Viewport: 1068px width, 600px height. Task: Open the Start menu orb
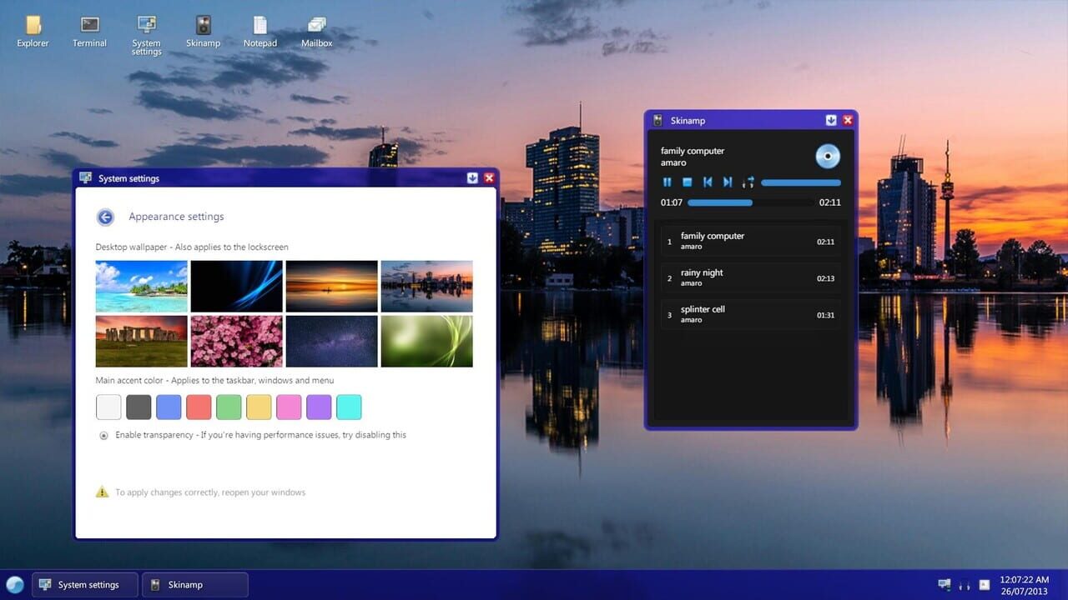(14, 584)
